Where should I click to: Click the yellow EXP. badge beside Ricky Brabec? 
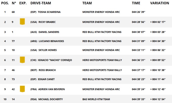[x=22, y=22]
